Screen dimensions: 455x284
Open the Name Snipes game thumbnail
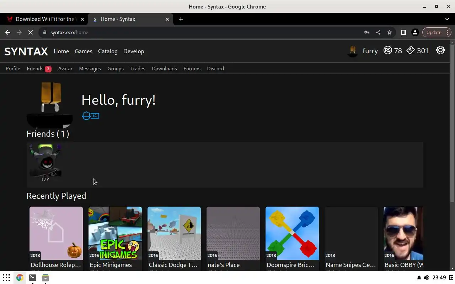pos(351,233)
